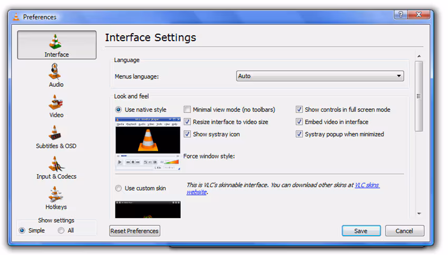Screen dimensions: 448x255
Task: Select the Use custom skin radio button
Action: click(x=118, y=188)
